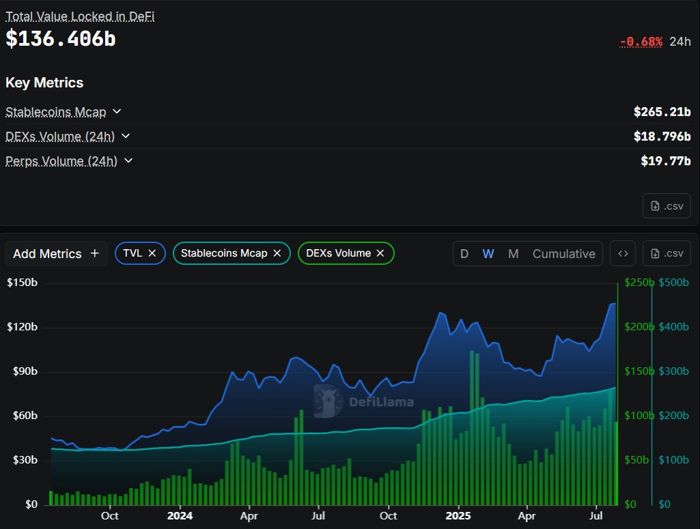Switch chart to Weekly (W) interval

point(488,254)
